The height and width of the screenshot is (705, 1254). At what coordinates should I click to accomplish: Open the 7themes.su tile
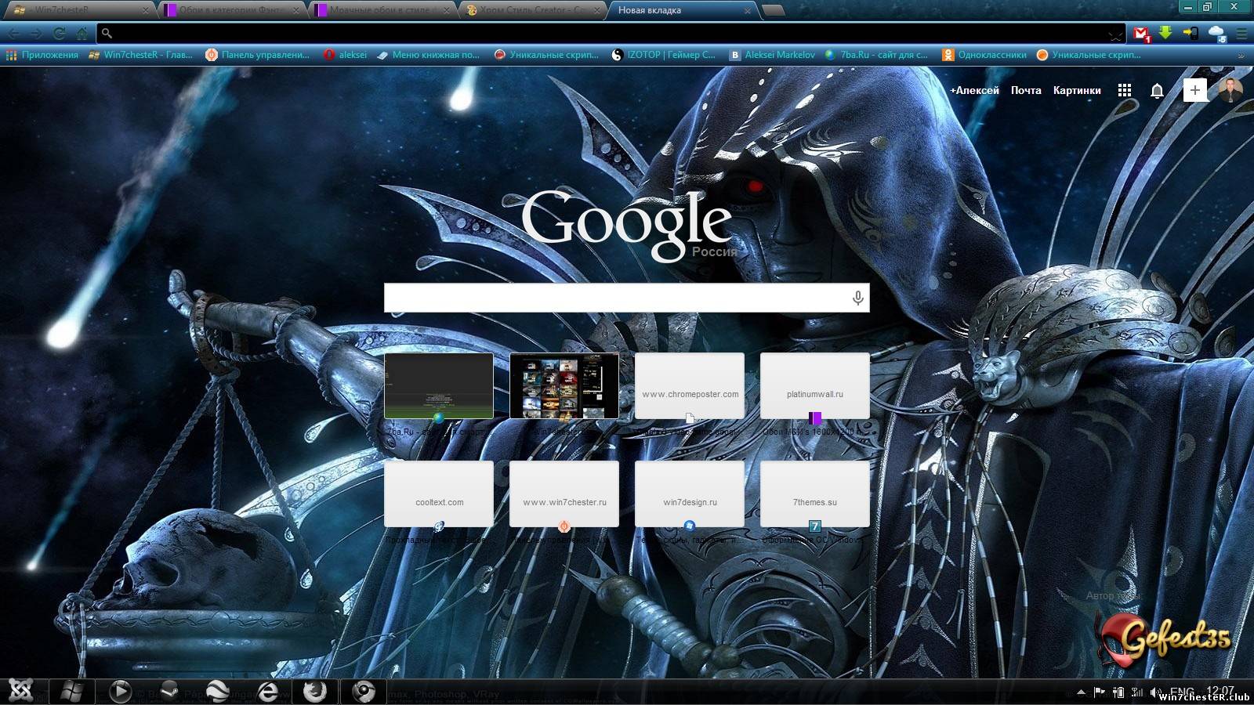[x=815, y=493]
